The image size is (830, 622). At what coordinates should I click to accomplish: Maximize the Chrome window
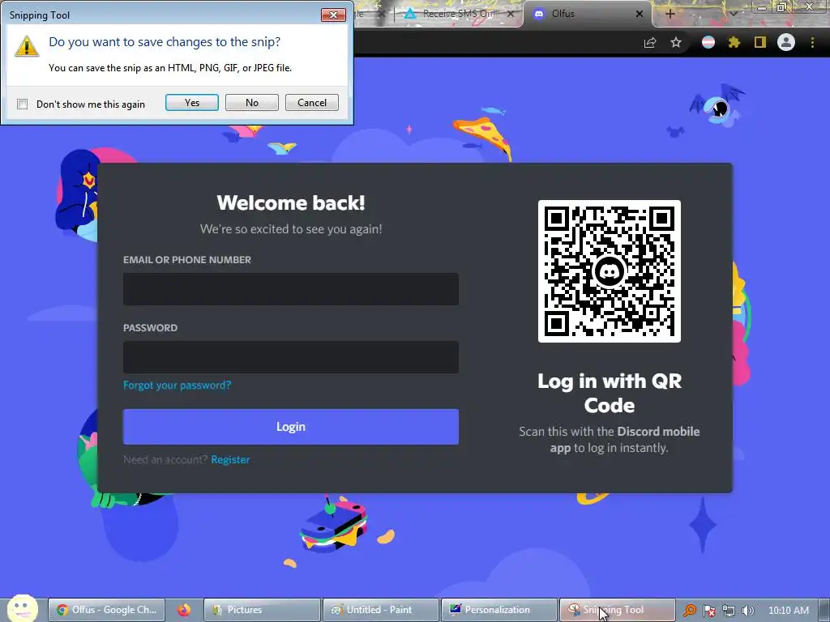[x=782, y=6]
